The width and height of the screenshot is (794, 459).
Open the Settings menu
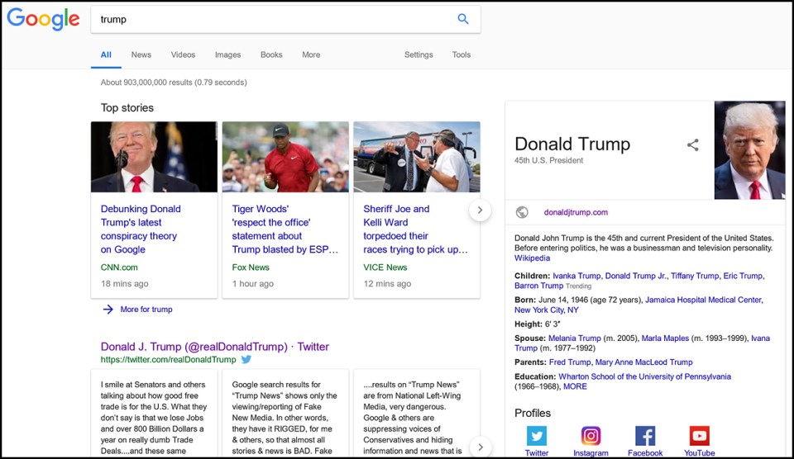419,54
